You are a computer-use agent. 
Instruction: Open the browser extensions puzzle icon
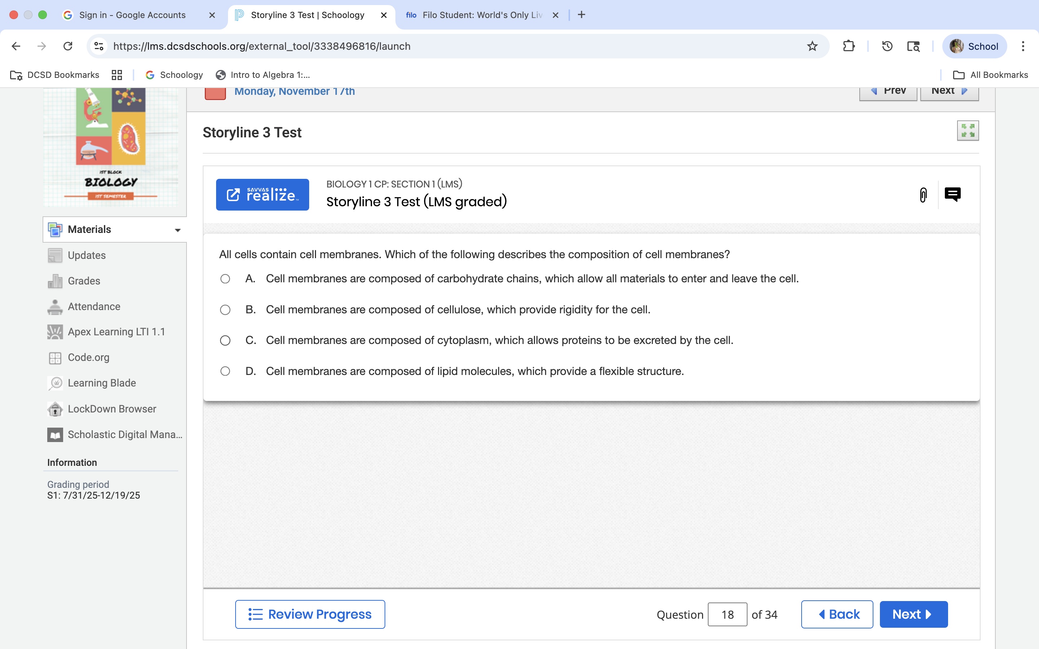pos(849,46)
